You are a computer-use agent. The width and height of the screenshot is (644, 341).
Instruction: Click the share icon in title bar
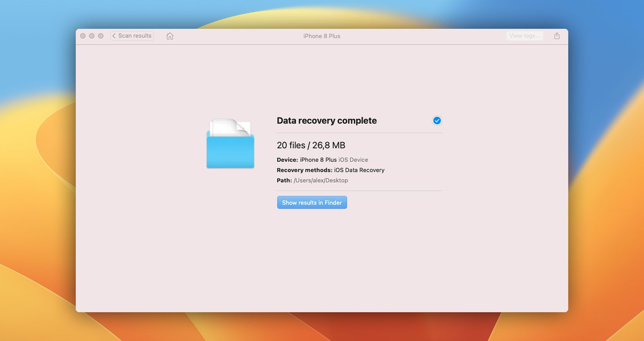point(556,36)
